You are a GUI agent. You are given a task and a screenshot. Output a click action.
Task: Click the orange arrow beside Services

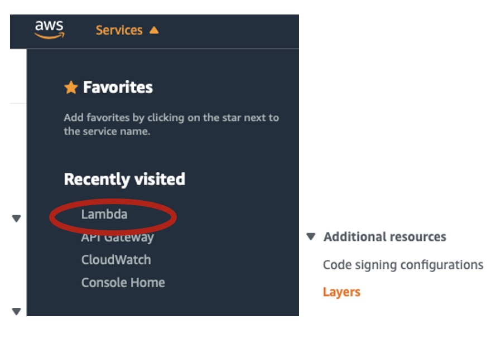pos(154,30)
